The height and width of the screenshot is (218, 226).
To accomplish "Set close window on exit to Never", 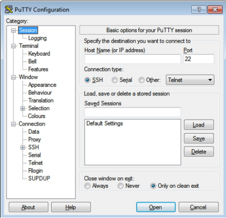I will click(x=121, y=186).
